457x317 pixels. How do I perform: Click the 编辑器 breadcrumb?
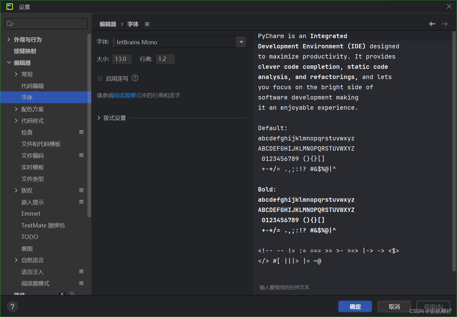(x=108, y=24)
